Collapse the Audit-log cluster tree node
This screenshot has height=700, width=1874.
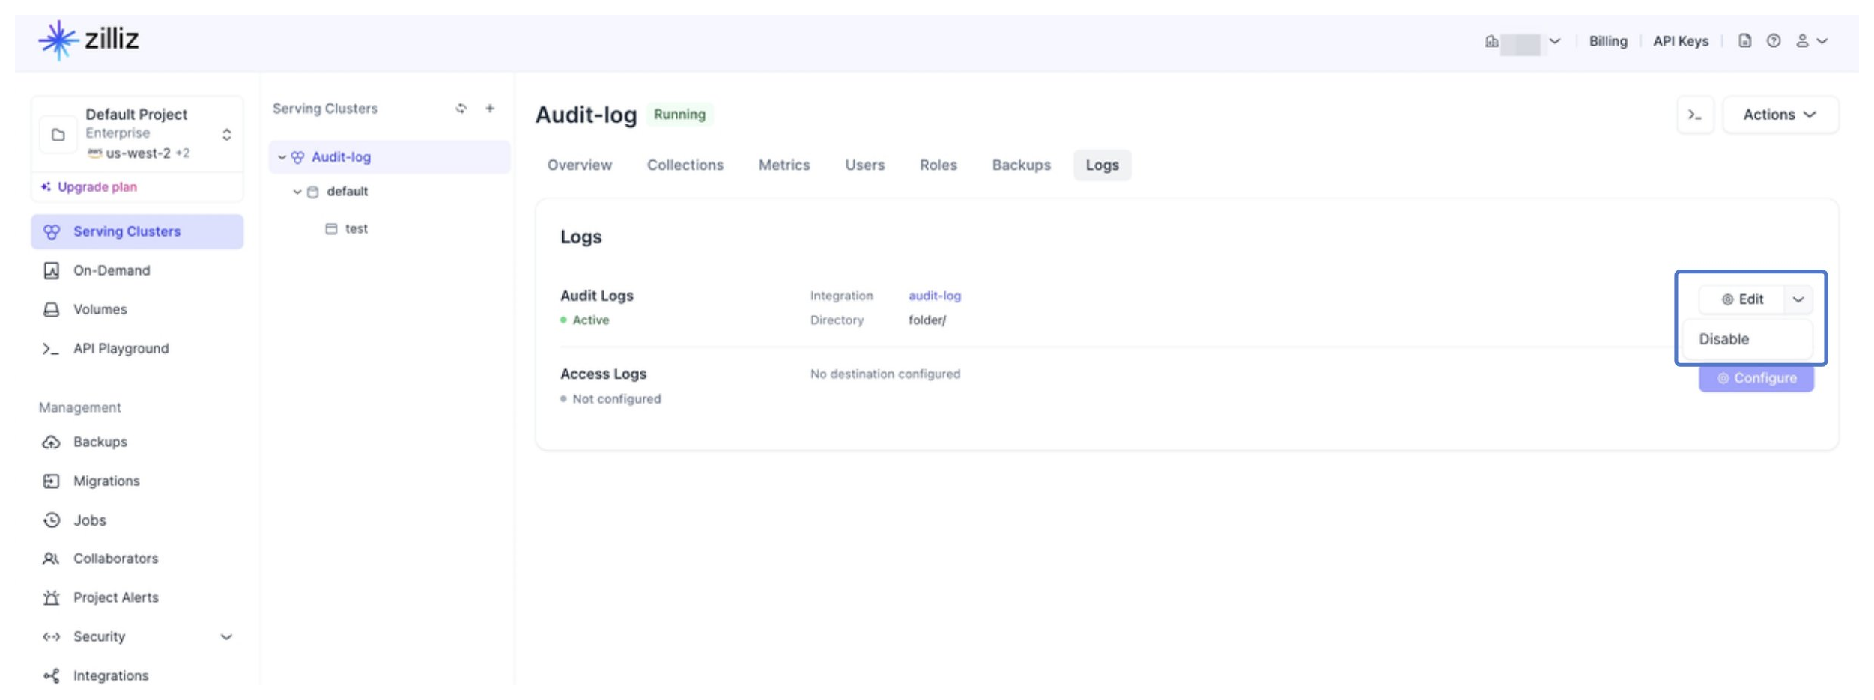(x=282, y=157)
